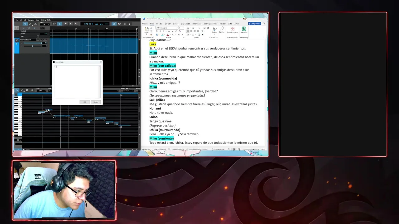The width and height of the screenshot is (399, 224).
Task: Switch to the Vista tab in Word
Action: point(230,24)
